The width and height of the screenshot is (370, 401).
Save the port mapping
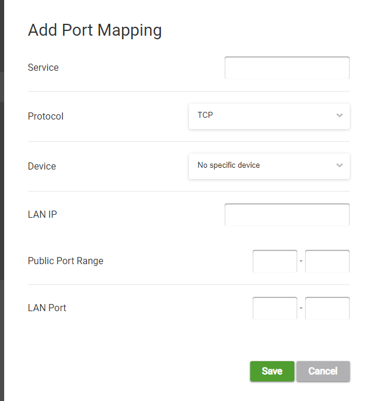pos(272,371)
